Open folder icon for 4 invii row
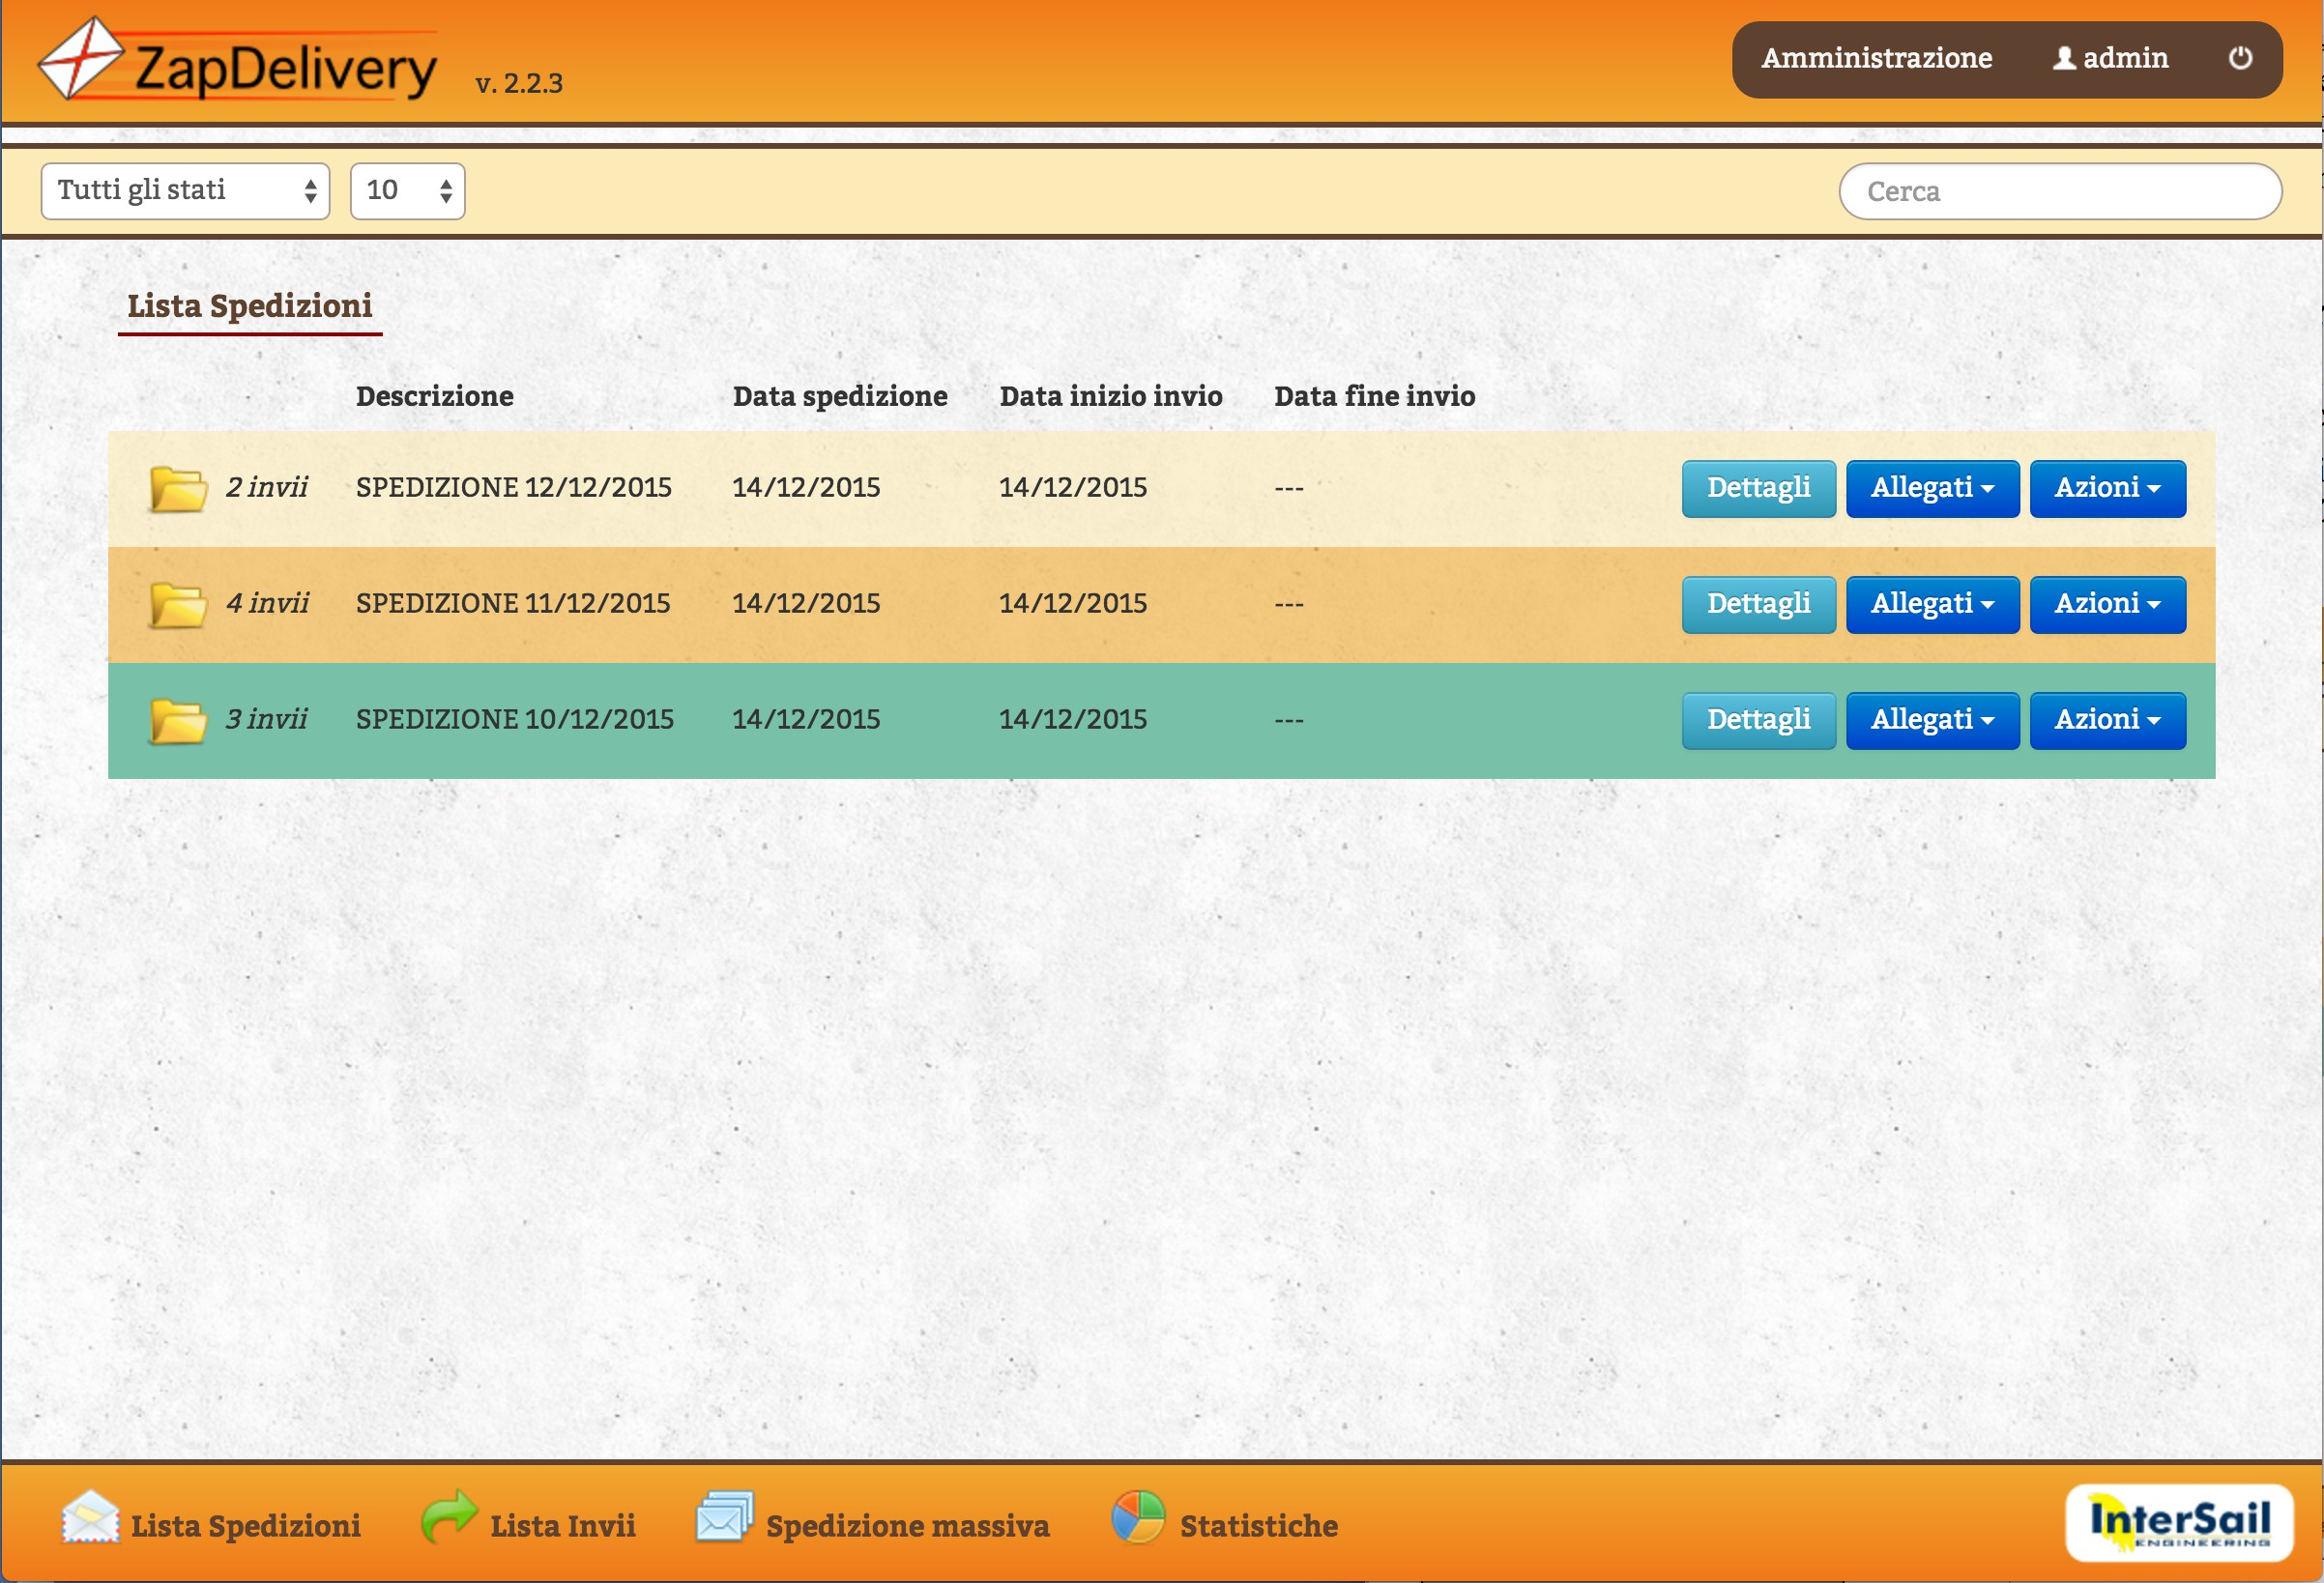This screenshot has width=2324, height=1583. pos(178,604)
